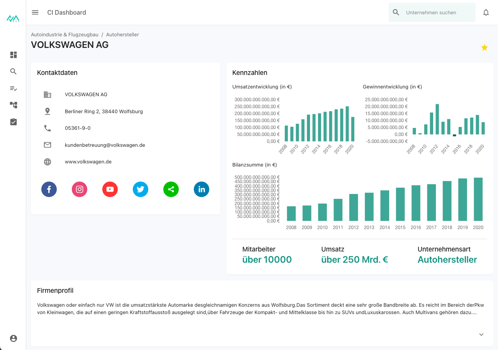Click the über 250 Mrd. € value
Image resolution: width=498 pixels, height=350 pixels.
coord(354,260)
